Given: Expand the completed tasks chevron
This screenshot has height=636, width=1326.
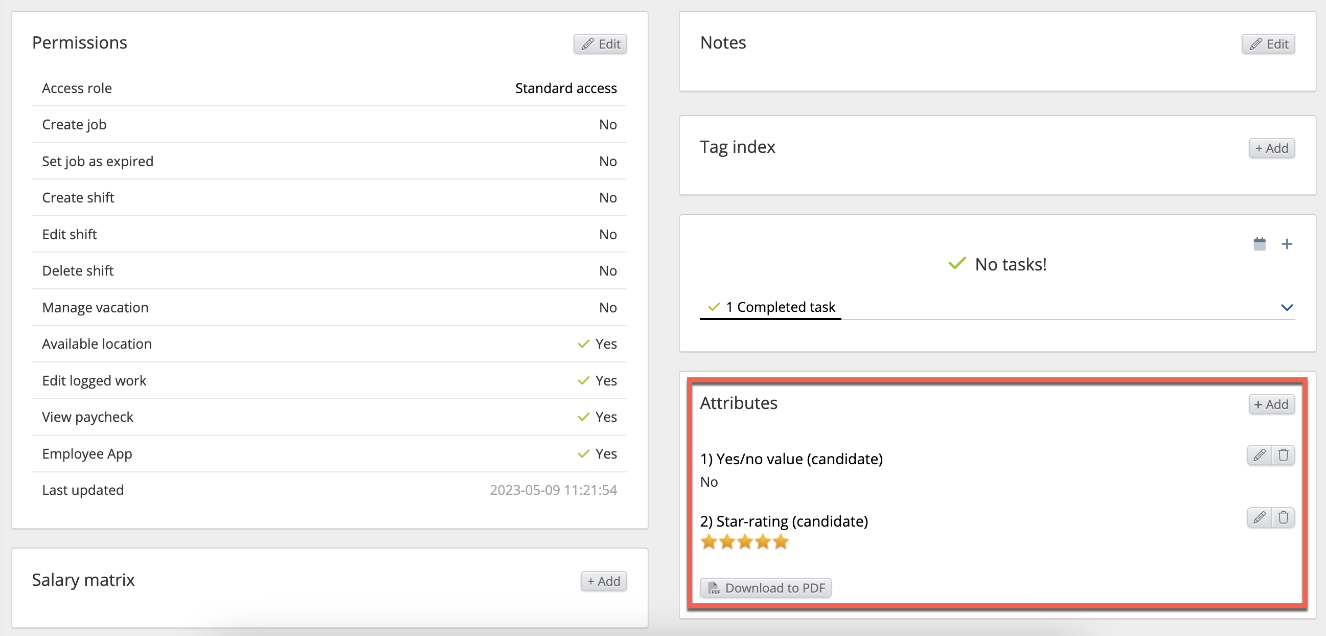Looking at the screenshot, I should coord(1286,307).
